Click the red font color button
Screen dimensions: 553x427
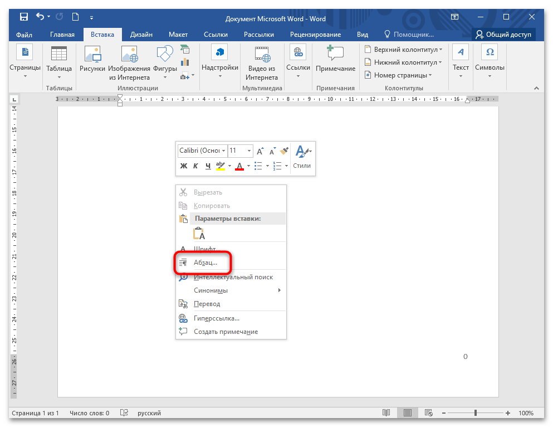(239, 166)
